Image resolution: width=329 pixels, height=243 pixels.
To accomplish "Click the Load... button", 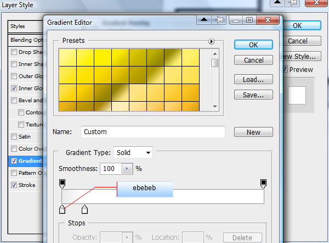I will click(x=253, y=80).
